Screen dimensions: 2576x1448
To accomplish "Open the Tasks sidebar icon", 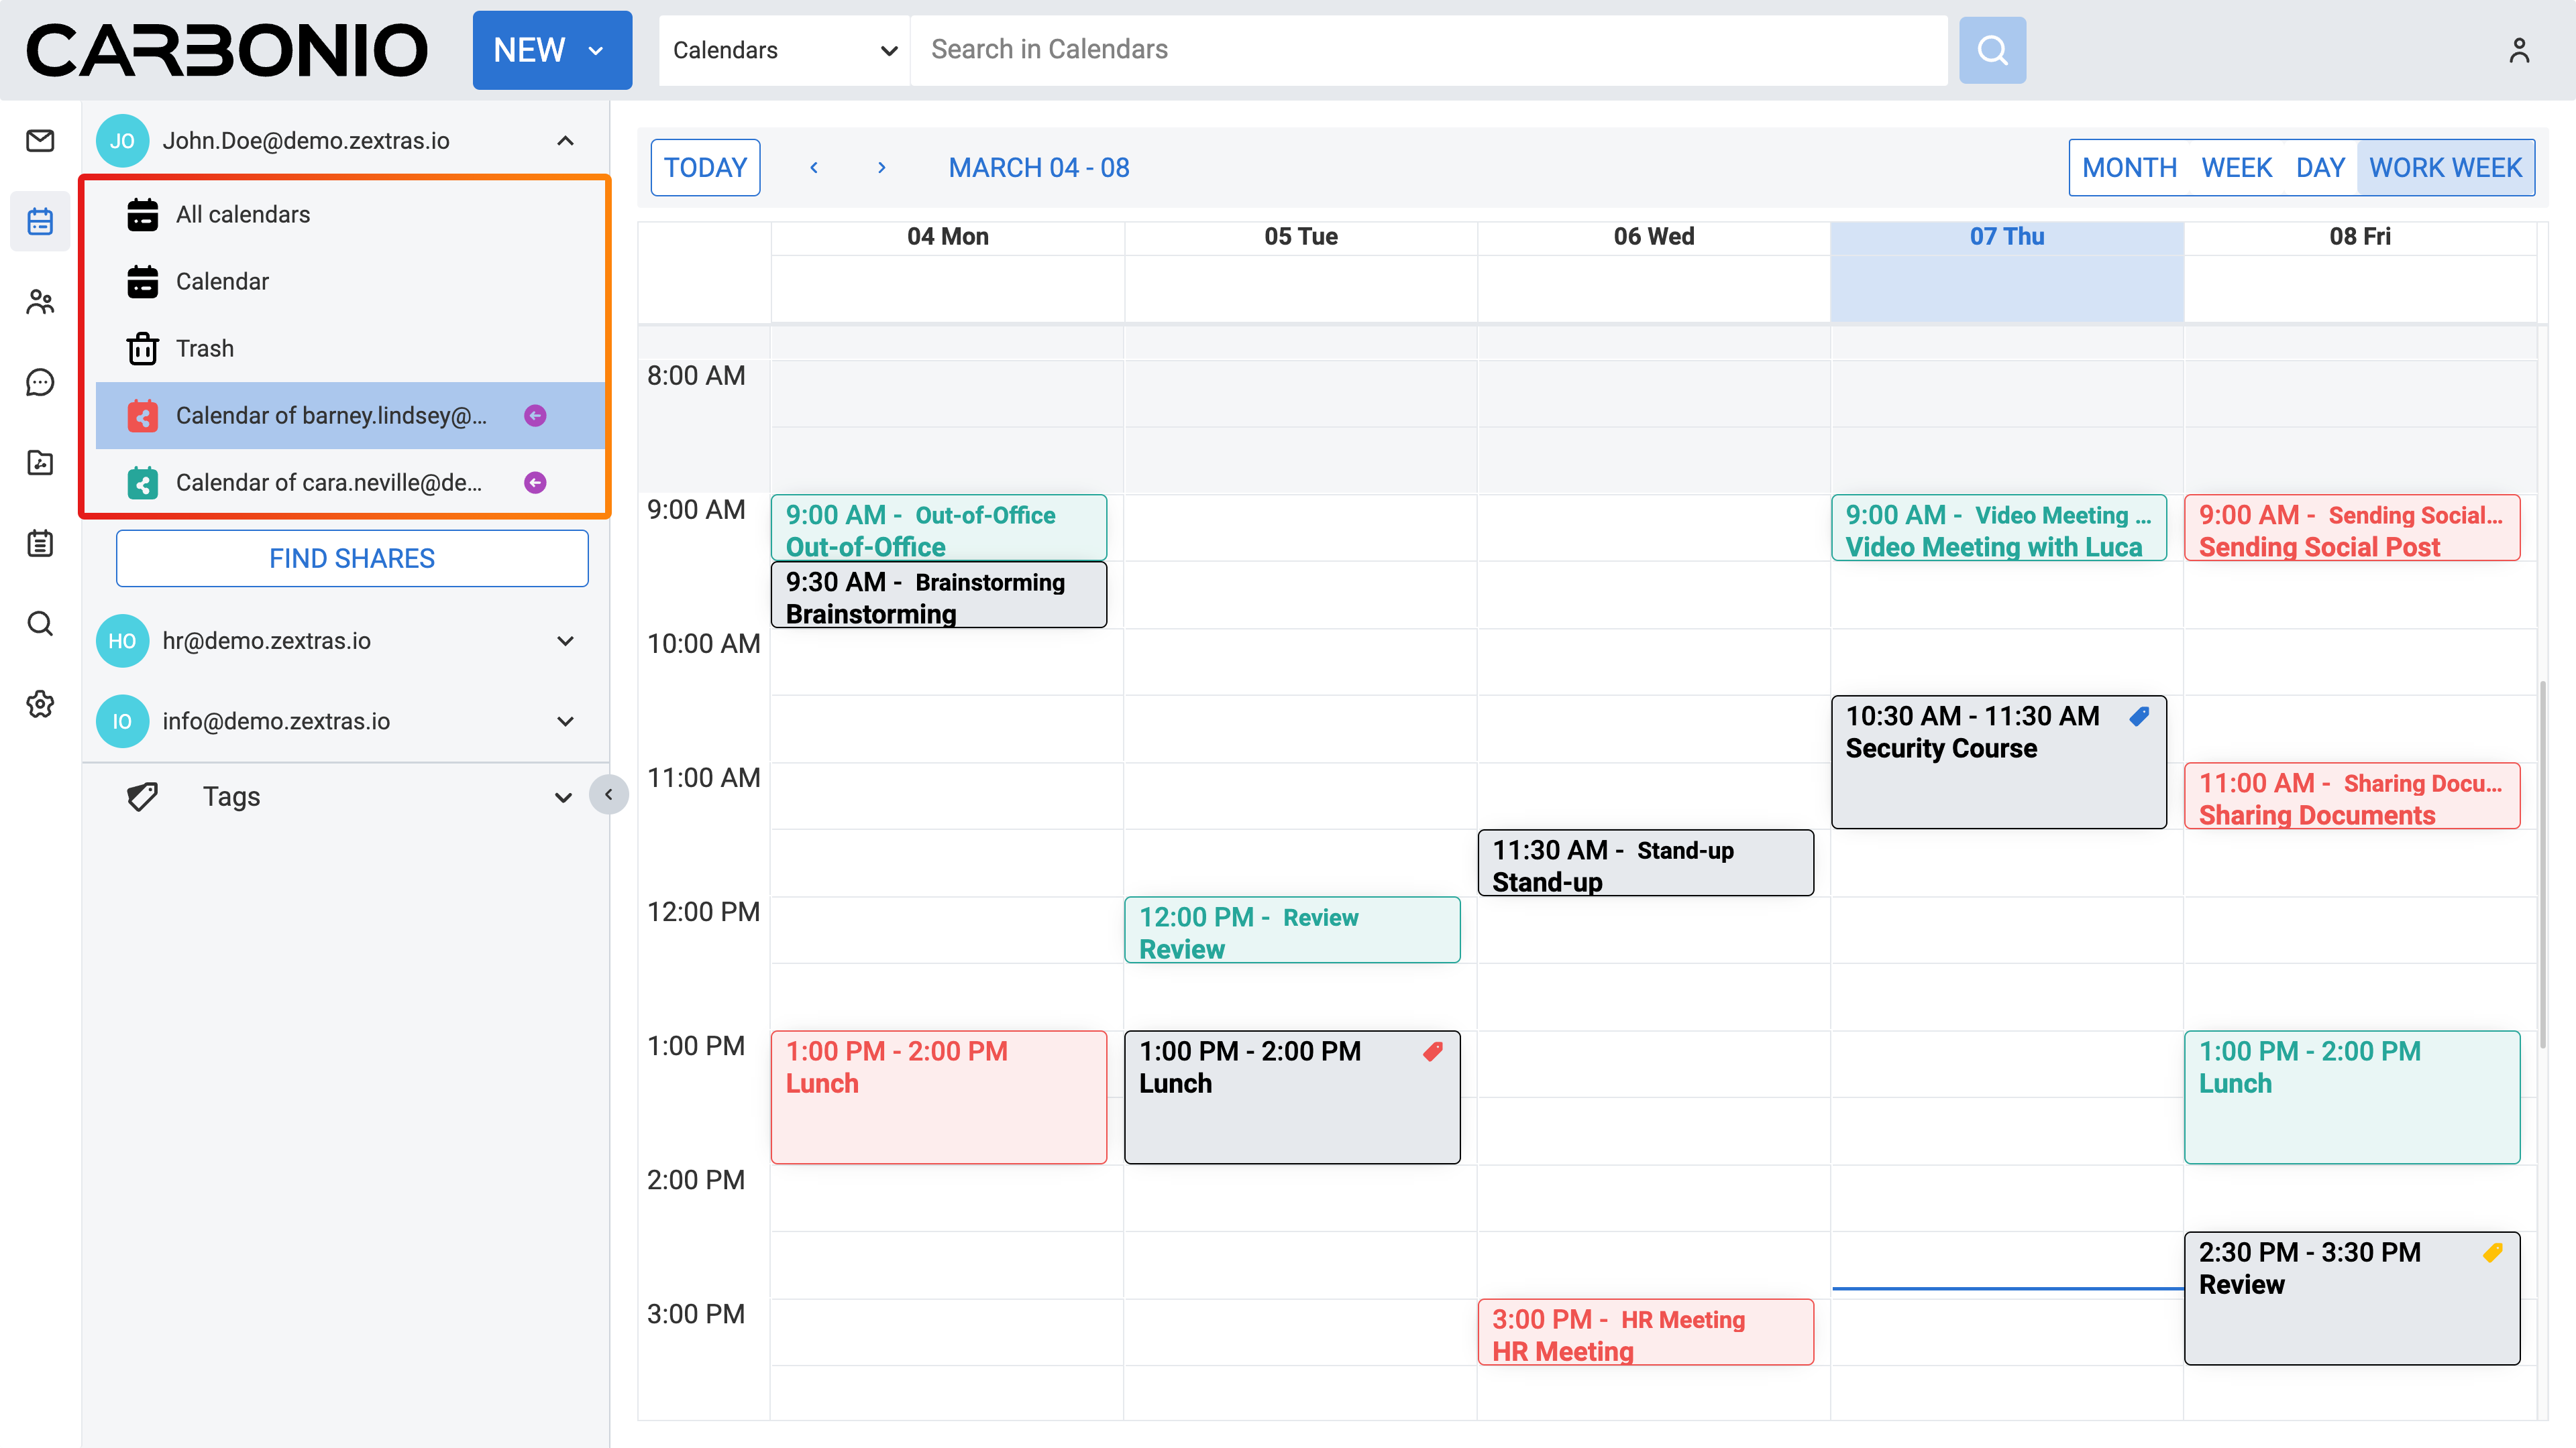I will tap(40, 544).
